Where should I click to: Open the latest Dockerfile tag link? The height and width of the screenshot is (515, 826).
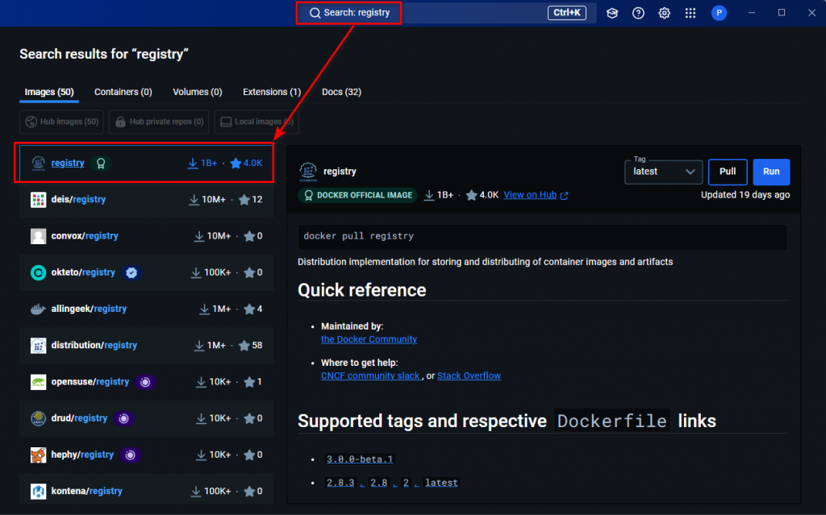441,483
